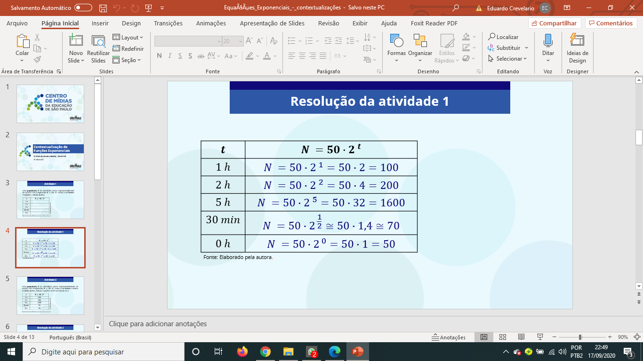The image size is (643, 361).
Task: Open File Explorer from the taskbar
Action: click(x=289, y=352)
